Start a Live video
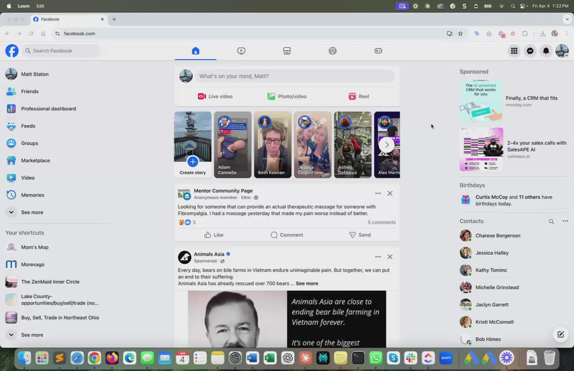 click(215, 96)
